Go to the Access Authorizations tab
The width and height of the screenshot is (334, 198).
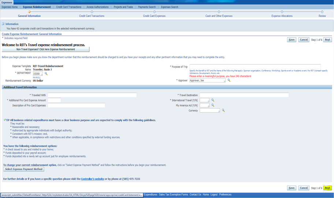click(97, 7)
